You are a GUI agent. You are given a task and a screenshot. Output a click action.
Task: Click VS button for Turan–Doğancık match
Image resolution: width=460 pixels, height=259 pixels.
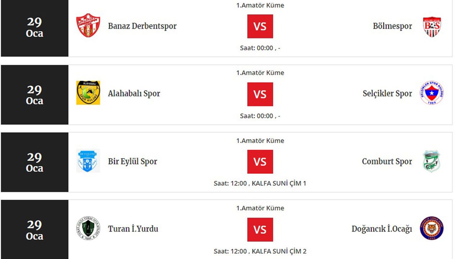point(260,230)
